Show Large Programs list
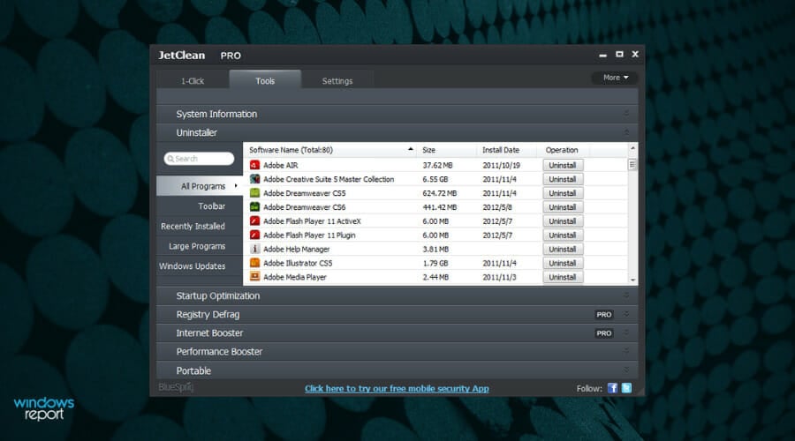The image size is (795, 441). tap(200, 246)
